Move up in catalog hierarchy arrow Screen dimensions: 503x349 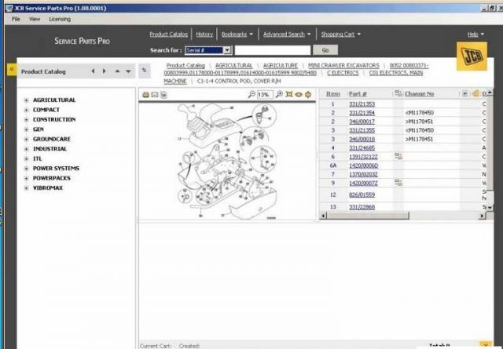pyautogui.click(x=117, y=71)
